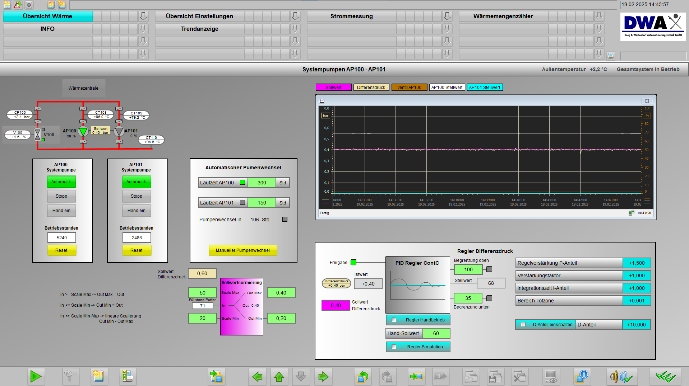Click the green play arrow in bottom toolbar
The image size is (689, 386).
[x=36, y=376]
